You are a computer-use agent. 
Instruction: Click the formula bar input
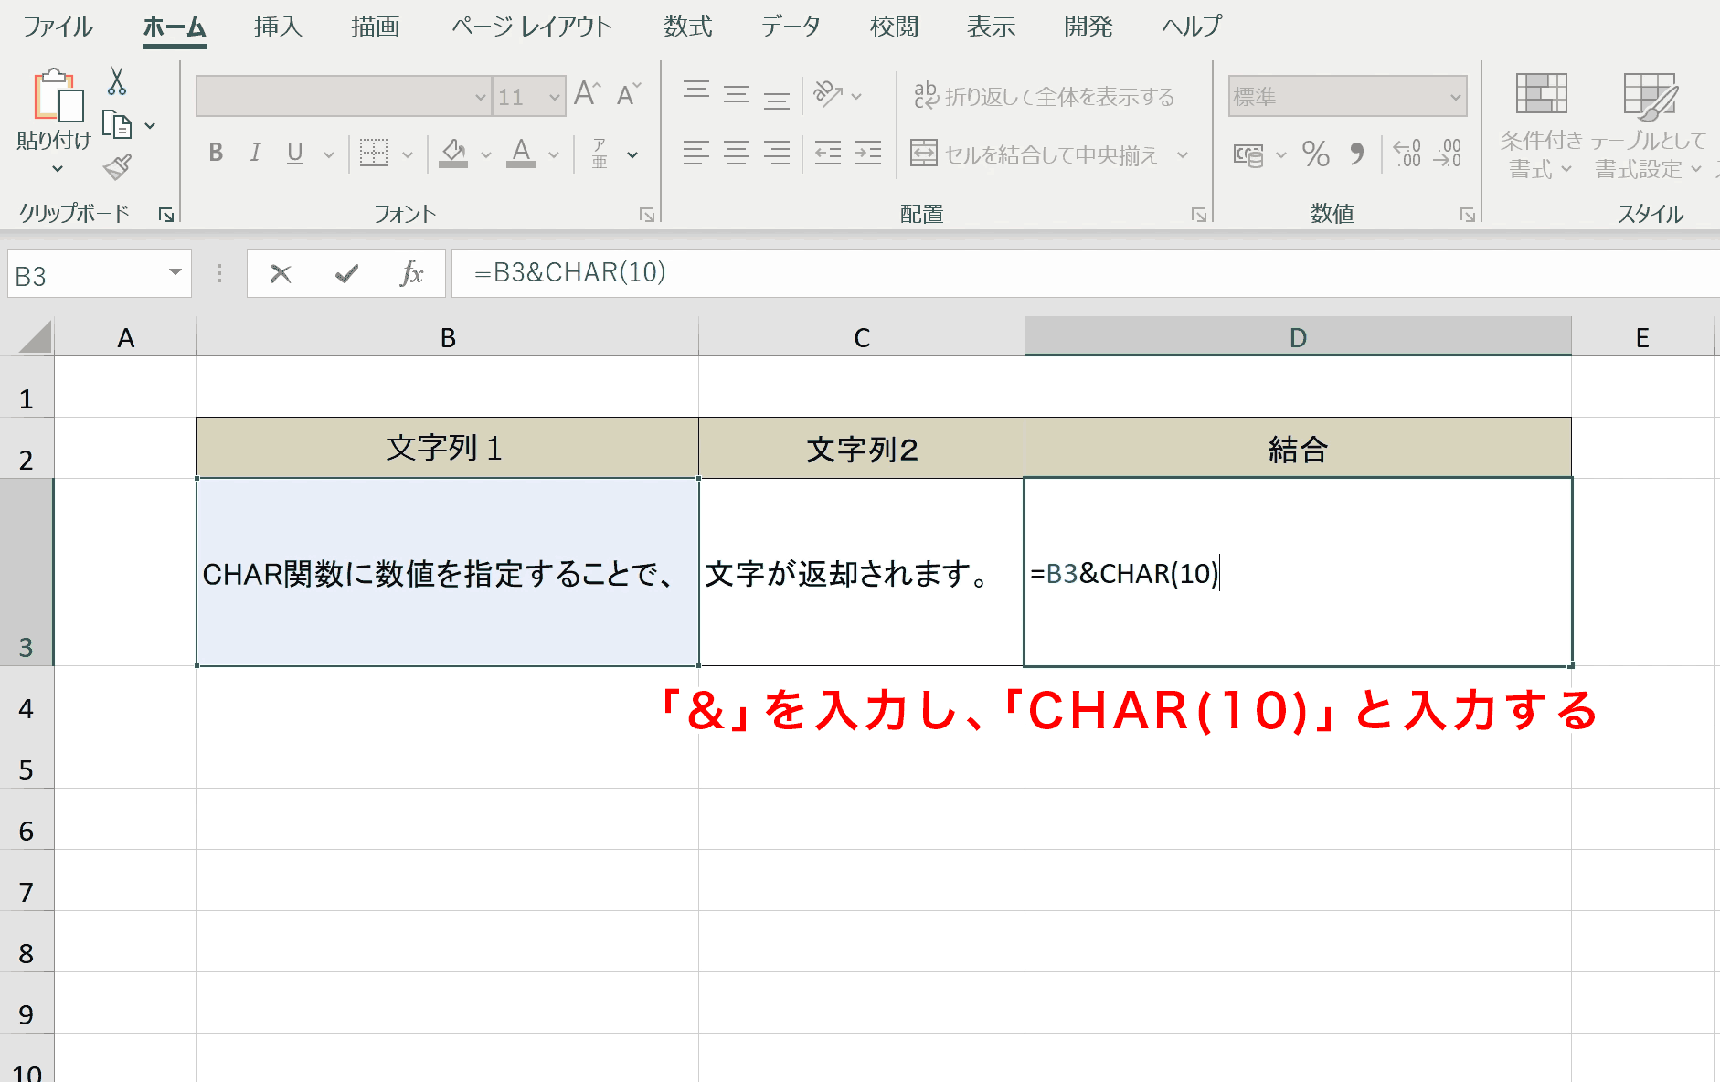point(1086,273)
